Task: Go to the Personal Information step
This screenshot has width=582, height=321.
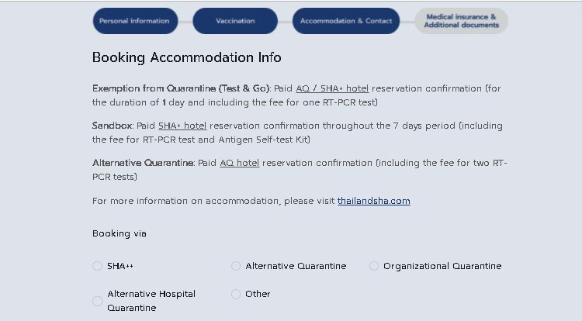Action: [x=134, y=21]
